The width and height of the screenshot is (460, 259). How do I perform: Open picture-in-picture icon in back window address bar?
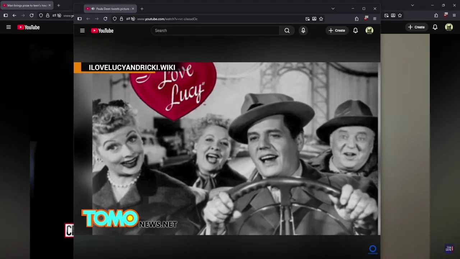click(386, 15)
